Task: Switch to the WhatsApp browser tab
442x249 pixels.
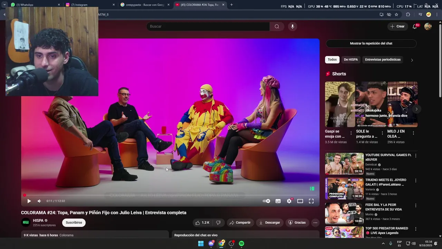Action: [x=35, y=5]
